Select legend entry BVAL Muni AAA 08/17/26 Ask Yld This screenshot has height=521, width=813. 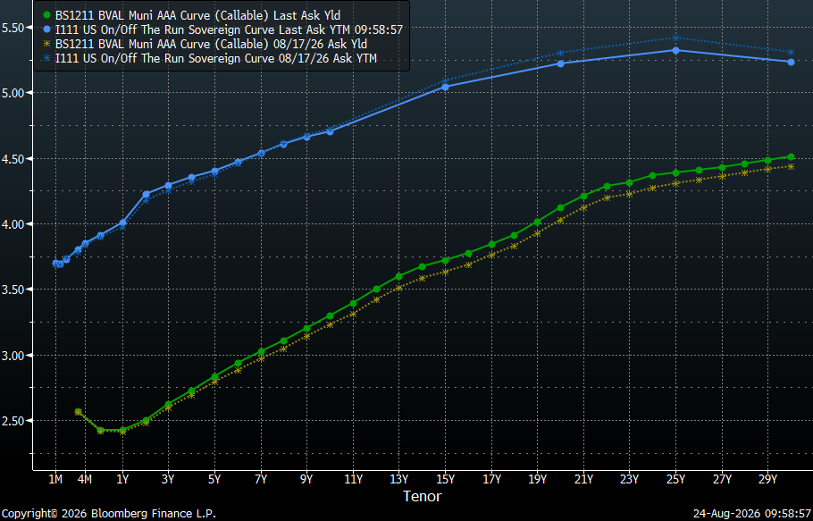211,45
